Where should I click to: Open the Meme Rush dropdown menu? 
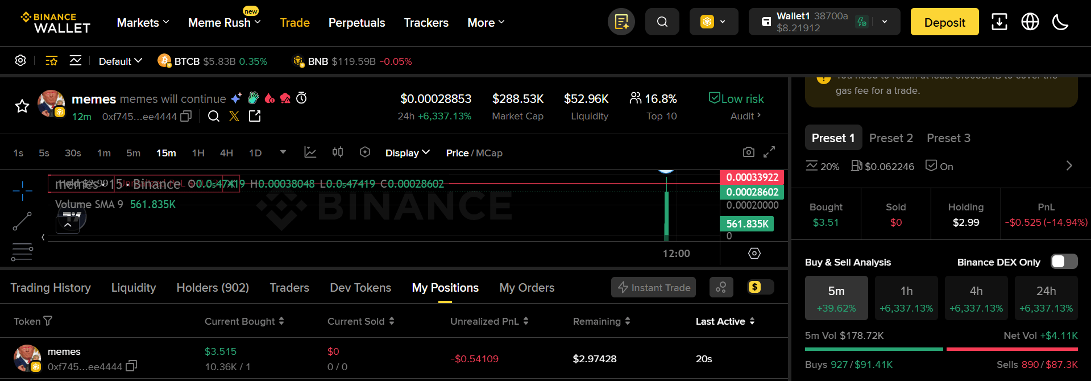pos(225,23)
